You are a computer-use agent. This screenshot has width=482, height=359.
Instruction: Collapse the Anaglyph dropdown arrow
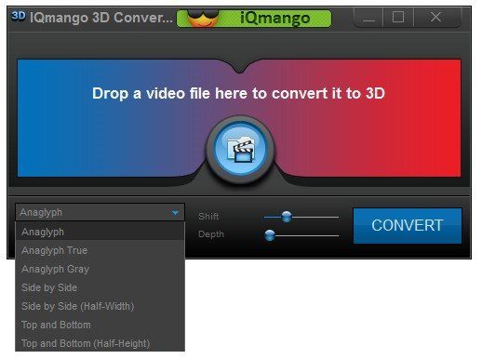pos(175,213)
